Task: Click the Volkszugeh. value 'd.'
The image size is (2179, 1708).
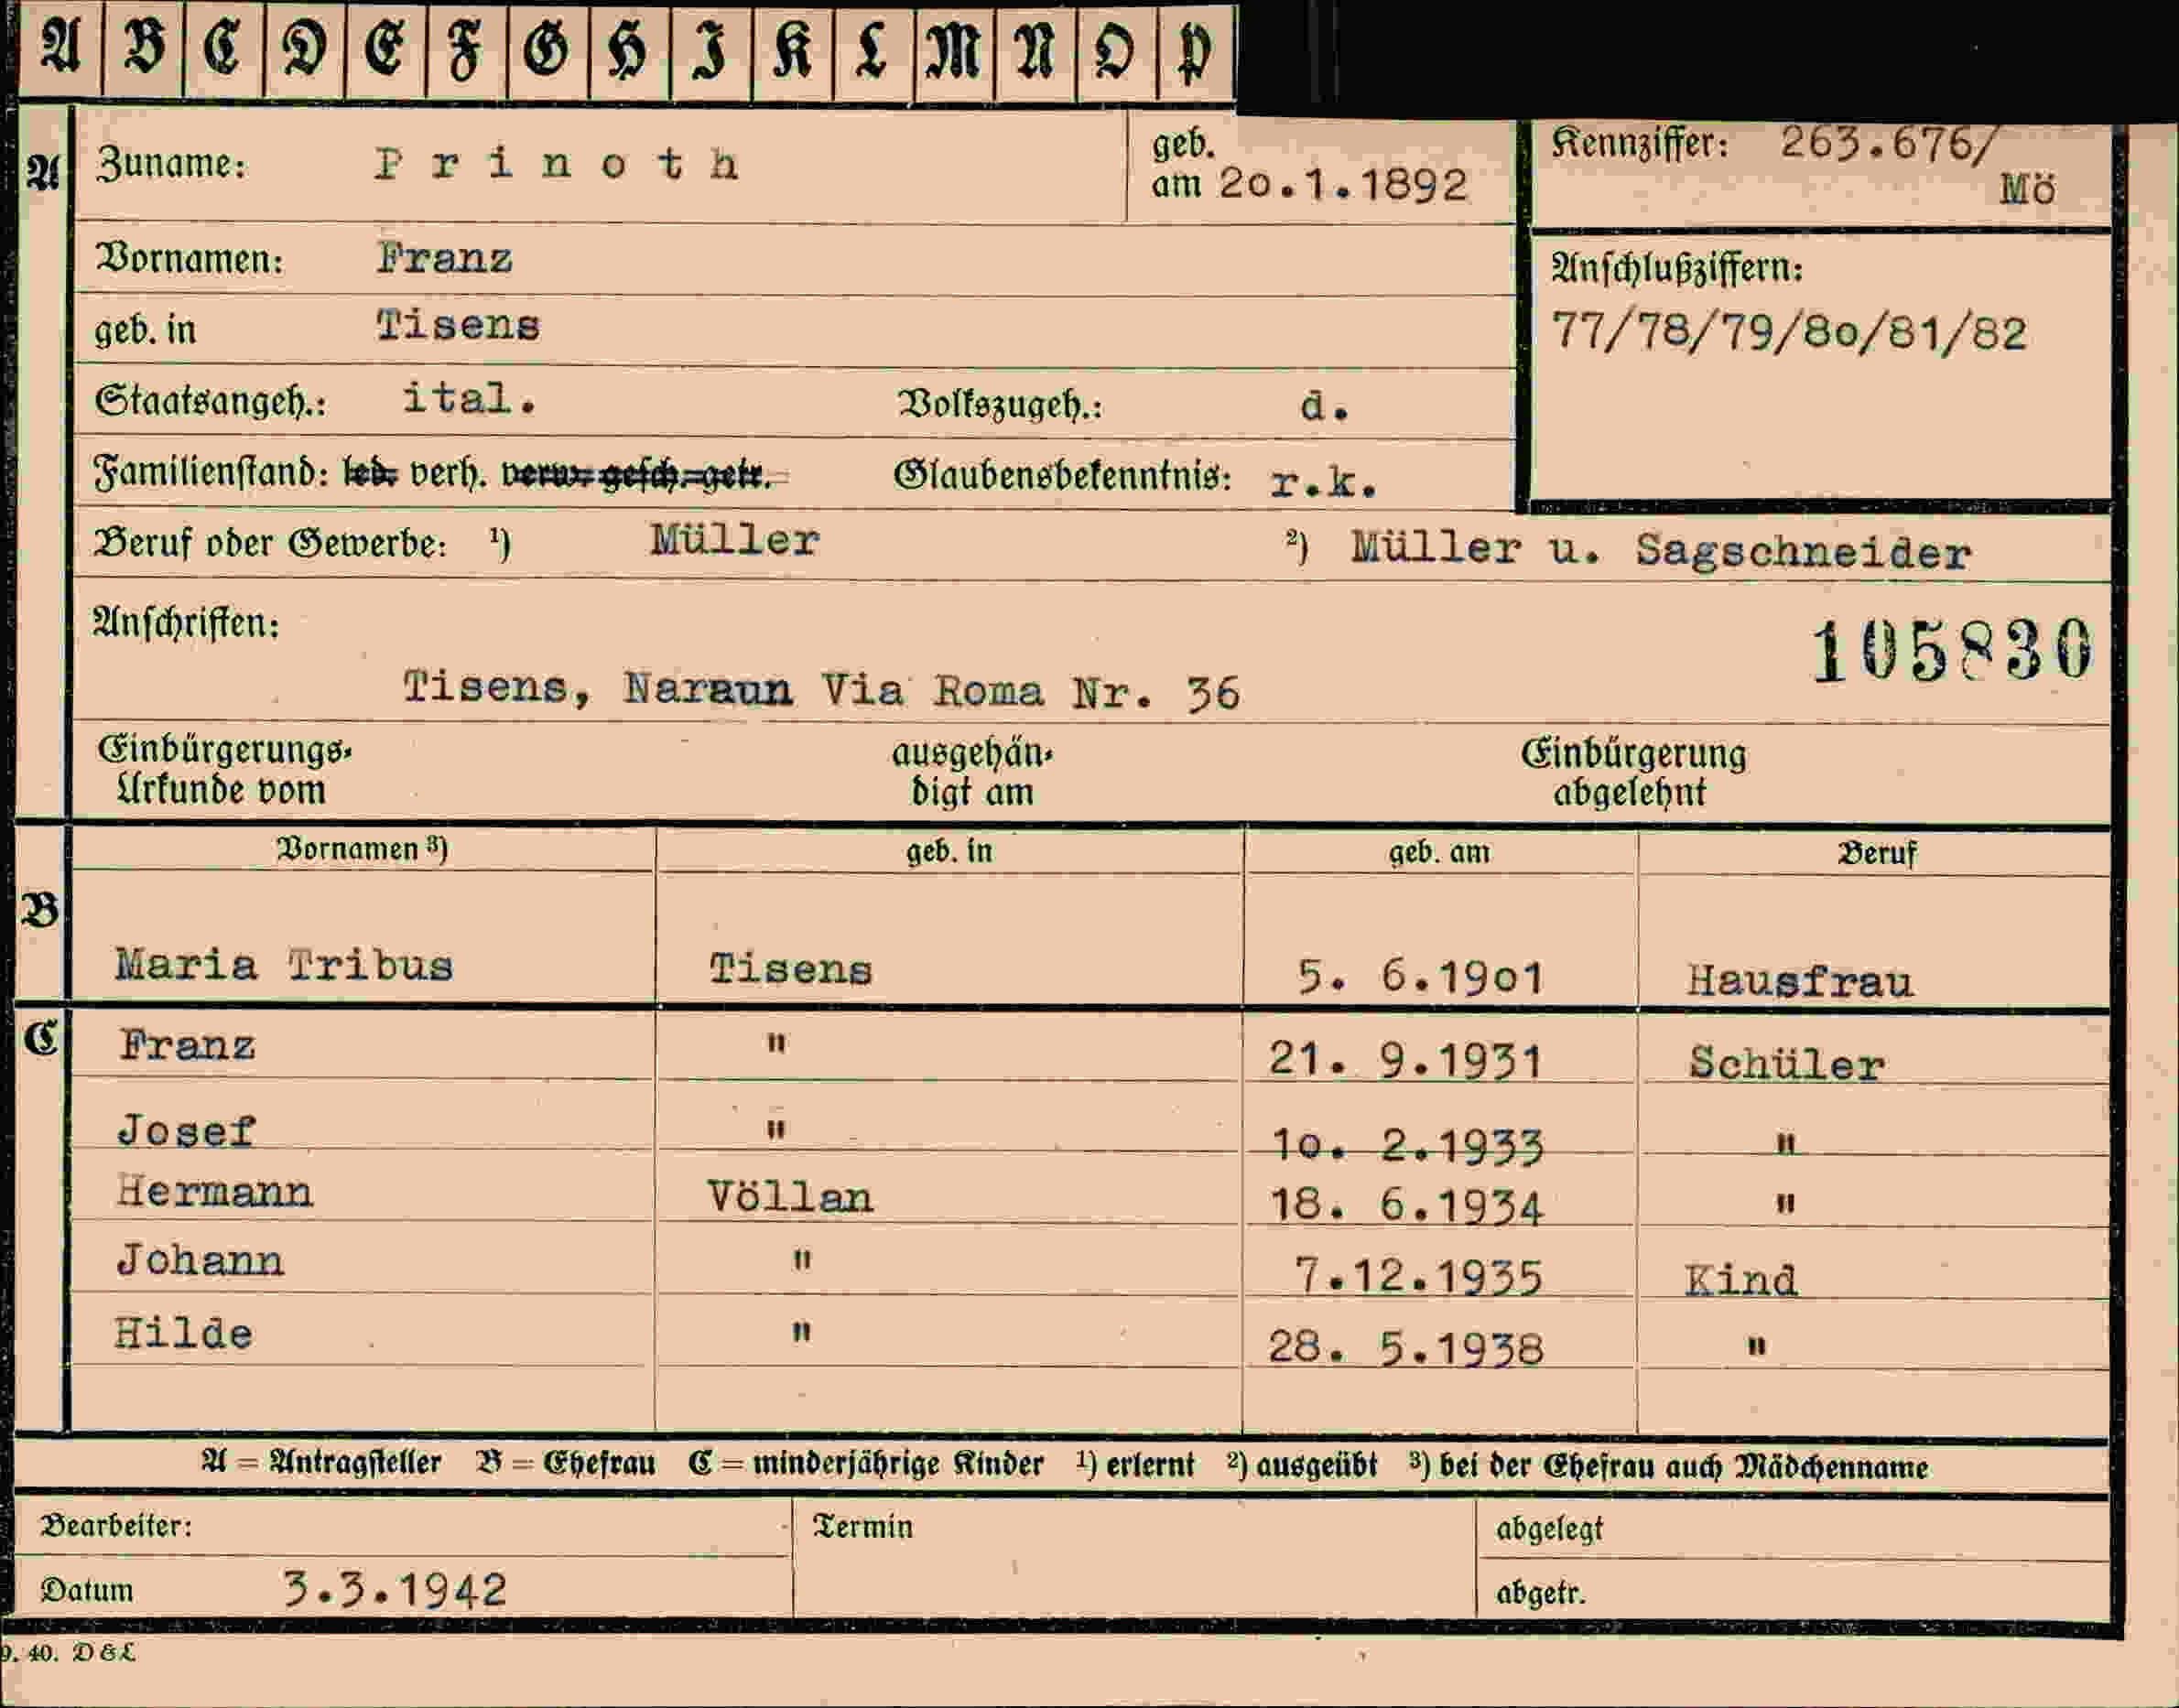Action: pos(1324,406)
